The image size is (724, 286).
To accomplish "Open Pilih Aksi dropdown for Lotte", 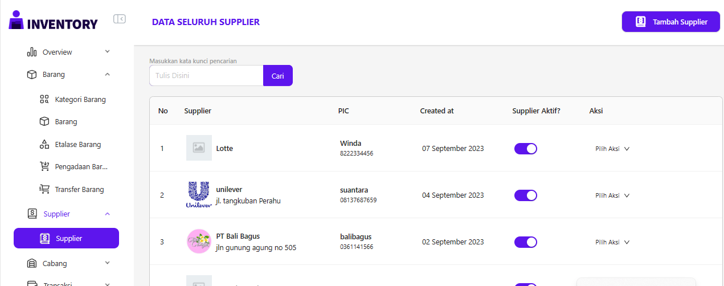I will [x=612, y=149].
